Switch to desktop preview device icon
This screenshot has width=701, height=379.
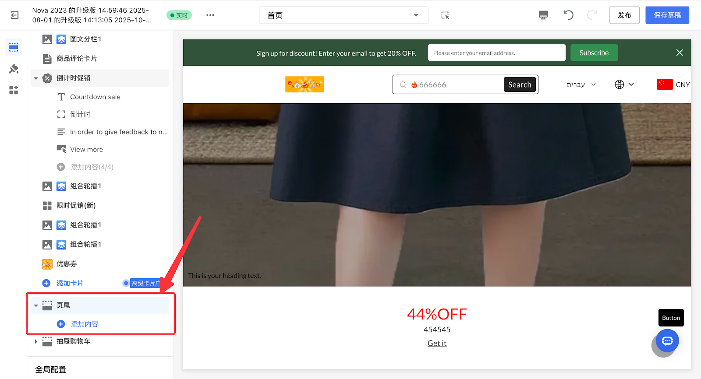tap(543, 15)
